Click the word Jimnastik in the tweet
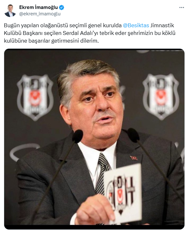This screenshot has width=188, height=233. coord(162,25)
